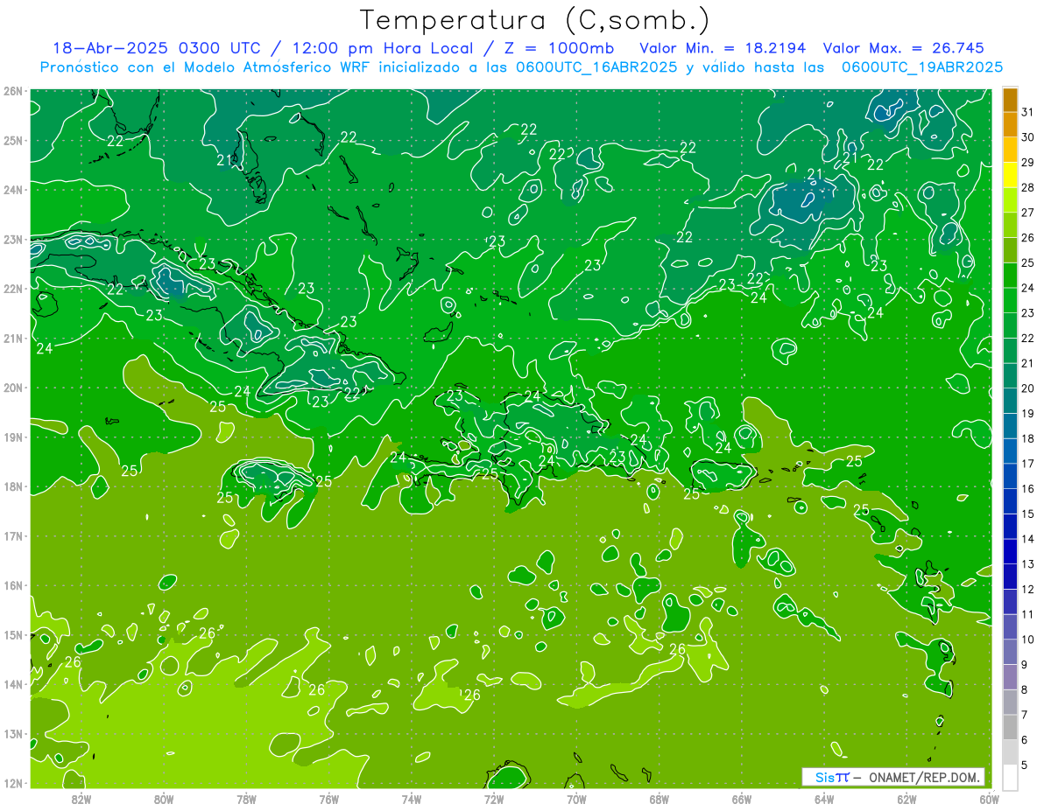Select the 'Valor Min. = 18.2194' readout
Image resolution: width=1051 pixels, height=811 pixels.
723,48
